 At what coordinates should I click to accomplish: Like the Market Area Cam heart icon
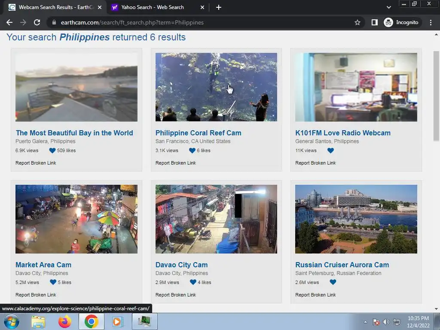[53, 282]
